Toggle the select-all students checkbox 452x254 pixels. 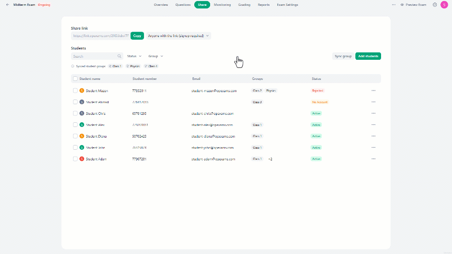(75, 79)
